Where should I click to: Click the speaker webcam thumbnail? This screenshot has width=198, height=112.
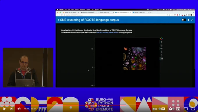pos(28,68)
